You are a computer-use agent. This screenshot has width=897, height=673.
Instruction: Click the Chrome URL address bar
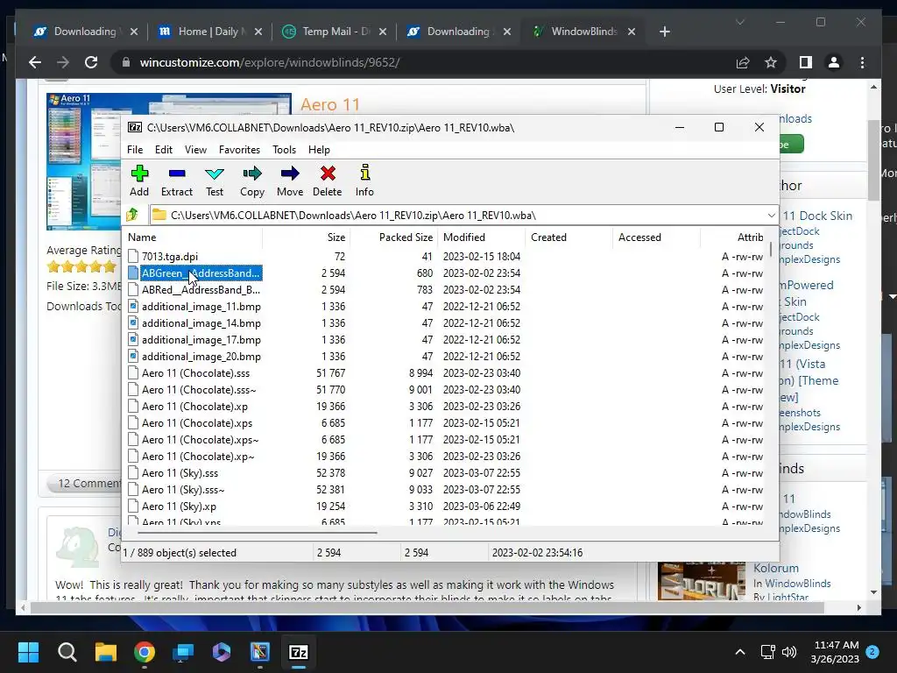coord(423,62)
